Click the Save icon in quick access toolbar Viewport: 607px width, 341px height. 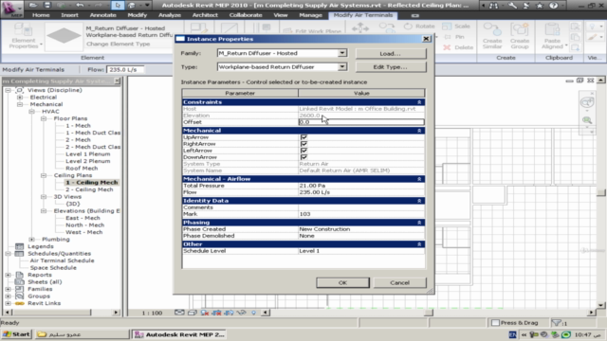tap(46, 5)
